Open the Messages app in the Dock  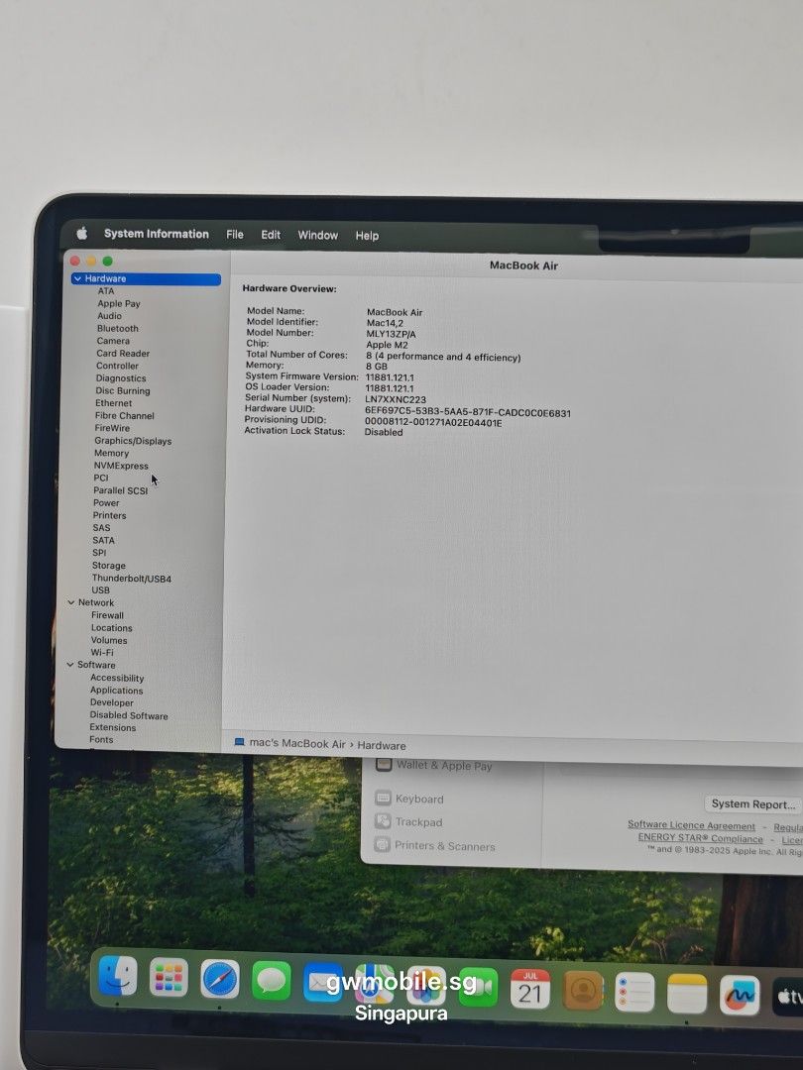(x=271, y=981)
